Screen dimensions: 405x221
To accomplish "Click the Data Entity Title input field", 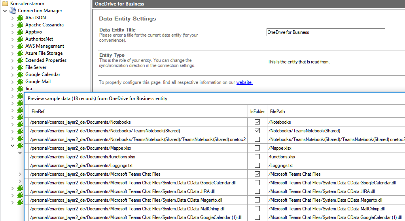I will click(x=326, y=32).
